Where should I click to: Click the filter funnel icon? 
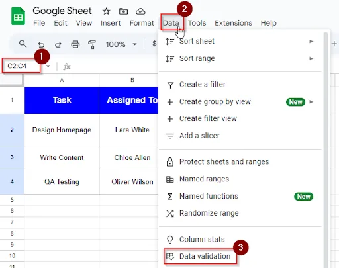tap(170, 85)
